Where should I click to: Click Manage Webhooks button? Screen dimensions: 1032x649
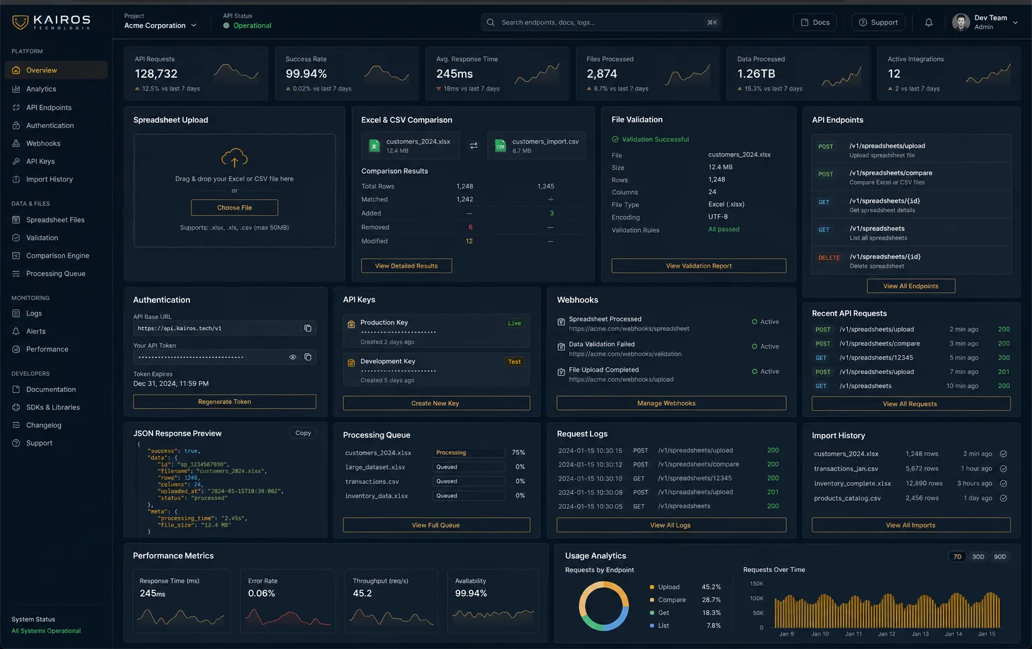pos(671,403)
